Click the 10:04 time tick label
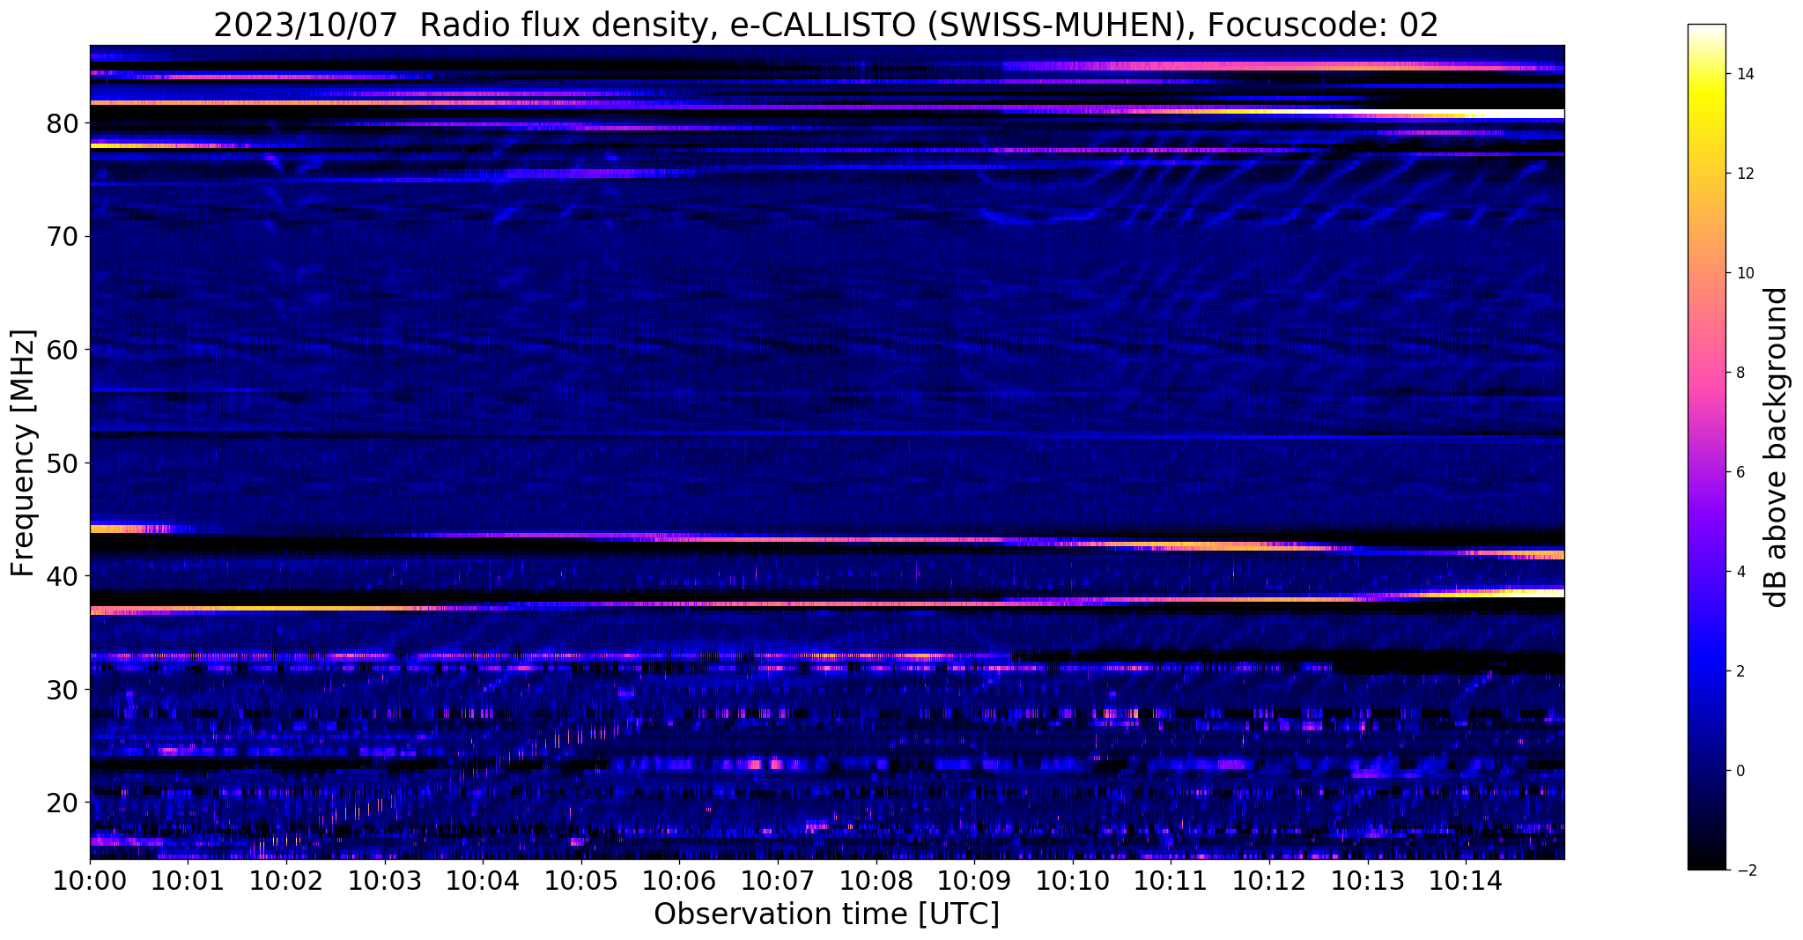 (483, 880)
